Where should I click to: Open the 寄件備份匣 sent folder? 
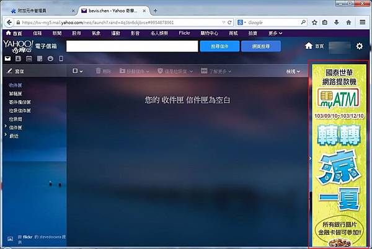[x=20, y=102]
